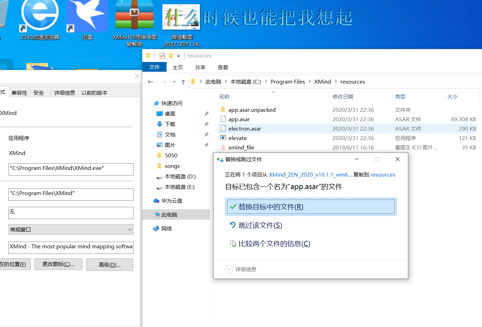Unpin 图片 from quick access

click(206, 145)
